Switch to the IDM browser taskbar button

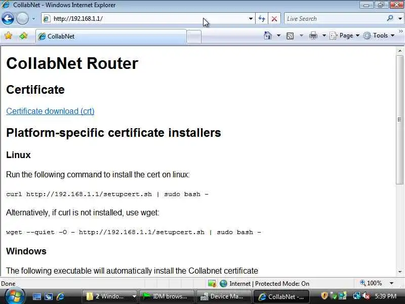pyautogui.click(x=167, y=296)
